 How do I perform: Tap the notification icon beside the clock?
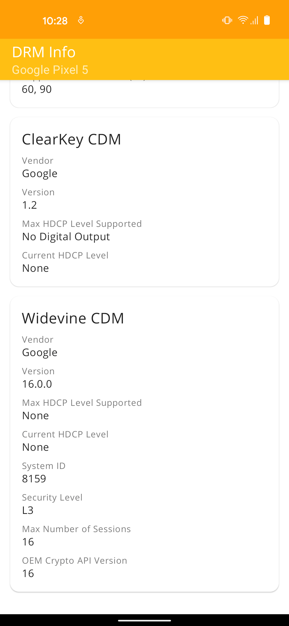[x=81, y=20]
